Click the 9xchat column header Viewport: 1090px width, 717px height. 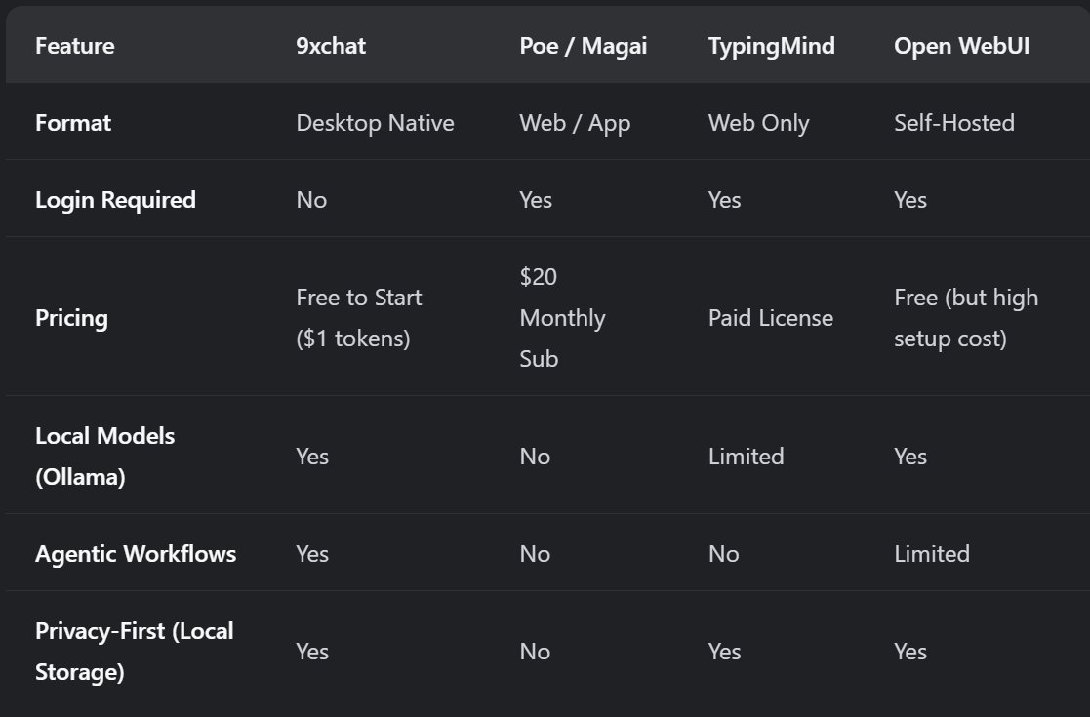point(331,46)
